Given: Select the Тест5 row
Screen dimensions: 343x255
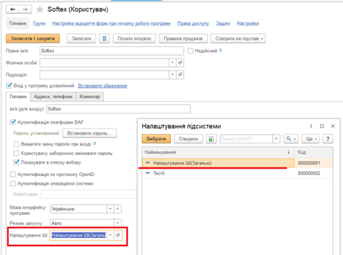Looking at the screenshot, I should 238,173.
